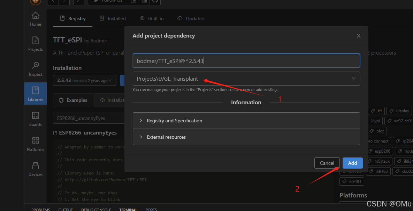Switch to the Built-in tab
Viewport: 413px width, 211px height.
coord(152,18)
